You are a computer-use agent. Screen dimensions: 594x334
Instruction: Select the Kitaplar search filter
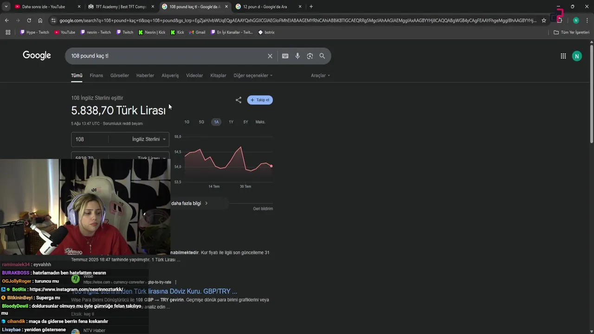pos(218,76)
